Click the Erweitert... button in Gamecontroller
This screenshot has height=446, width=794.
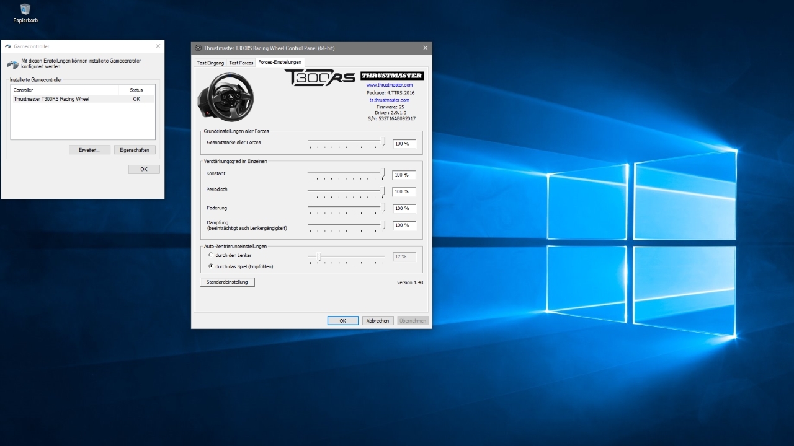(x=89, y=150)
